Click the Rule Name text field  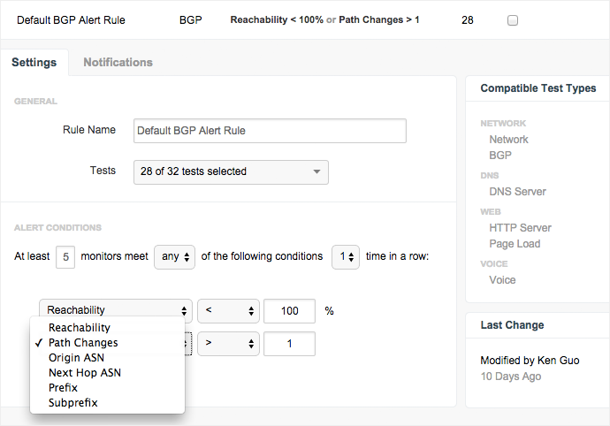coord(270,130)
